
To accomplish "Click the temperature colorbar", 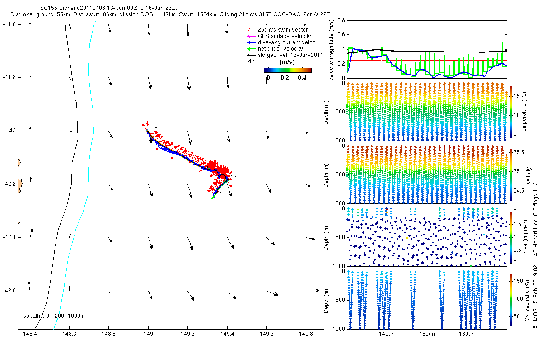I will pyautogui.click(x=511, y=111).
